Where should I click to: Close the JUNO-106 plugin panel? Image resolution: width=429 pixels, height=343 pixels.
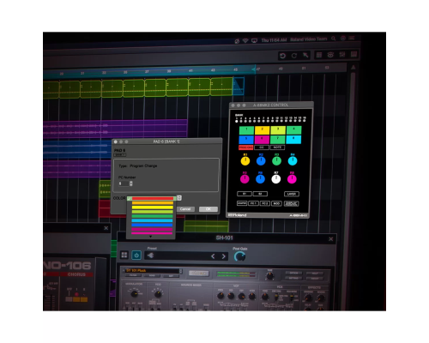(x=106, y=228)
